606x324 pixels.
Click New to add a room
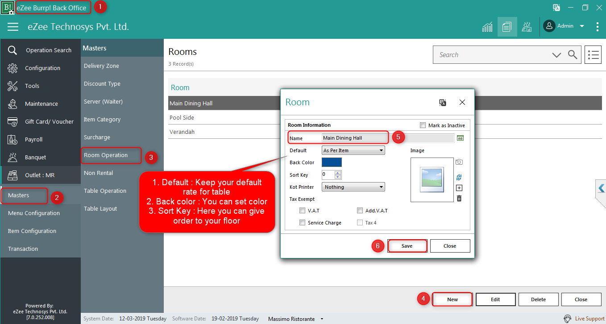pyautogui.click(x=452, y=299)
